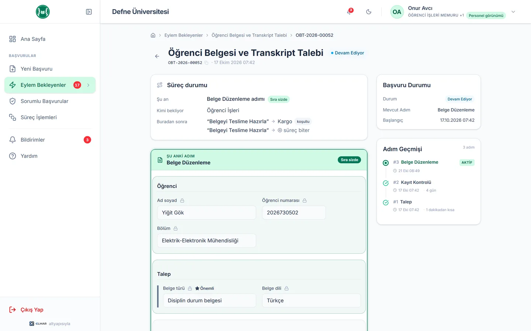Copy the OBT-2026-00052 reference number

pos(206,63)
